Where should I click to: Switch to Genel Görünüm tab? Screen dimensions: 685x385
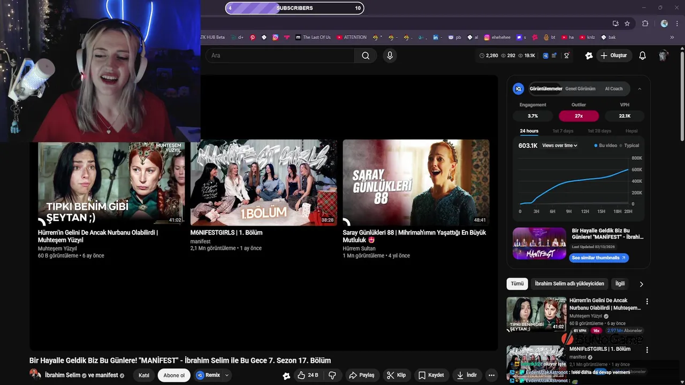click(x=580, y=89)
